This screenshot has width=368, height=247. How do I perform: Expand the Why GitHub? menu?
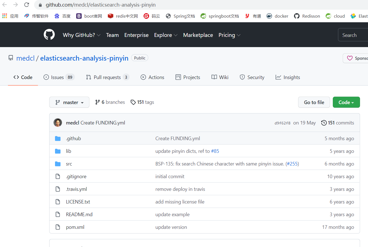[82, 35]
